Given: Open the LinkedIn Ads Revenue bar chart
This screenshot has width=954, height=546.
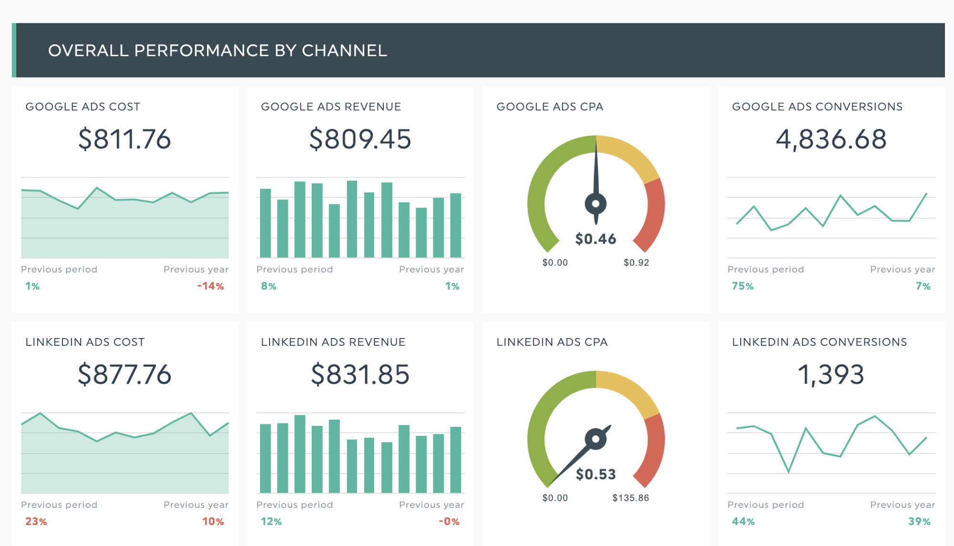Looking at the screenshot, I should click(x=360, y=453).
